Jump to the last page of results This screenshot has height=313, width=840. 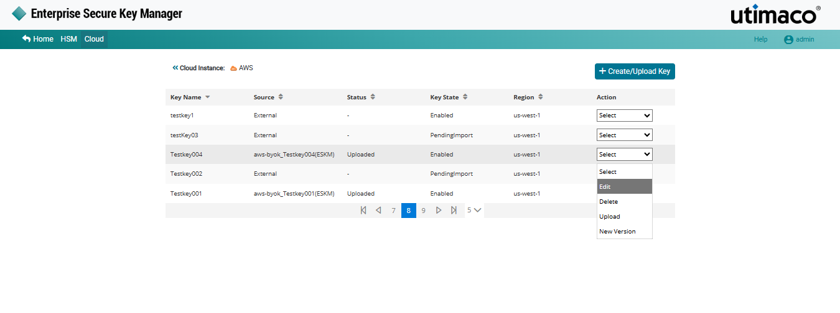tap(454, 211)
